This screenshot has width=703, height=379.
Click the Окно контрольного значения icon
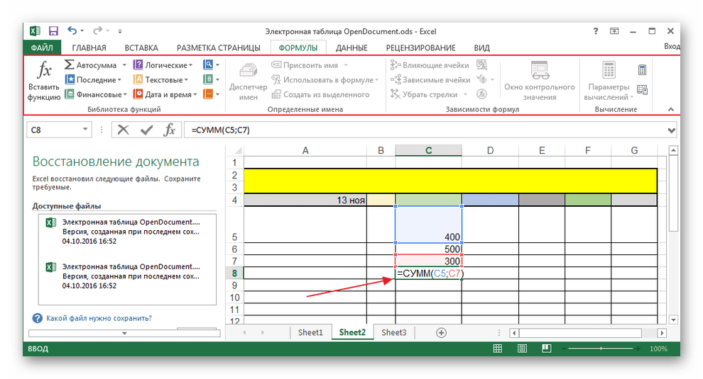tap(540, 70)
